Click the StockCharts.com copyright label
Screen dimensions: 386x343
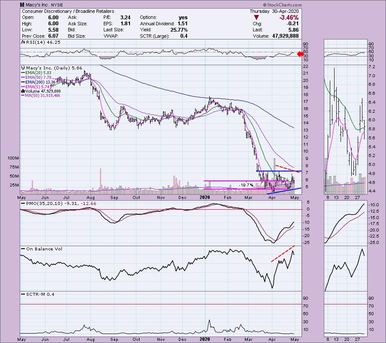(282, 5)
